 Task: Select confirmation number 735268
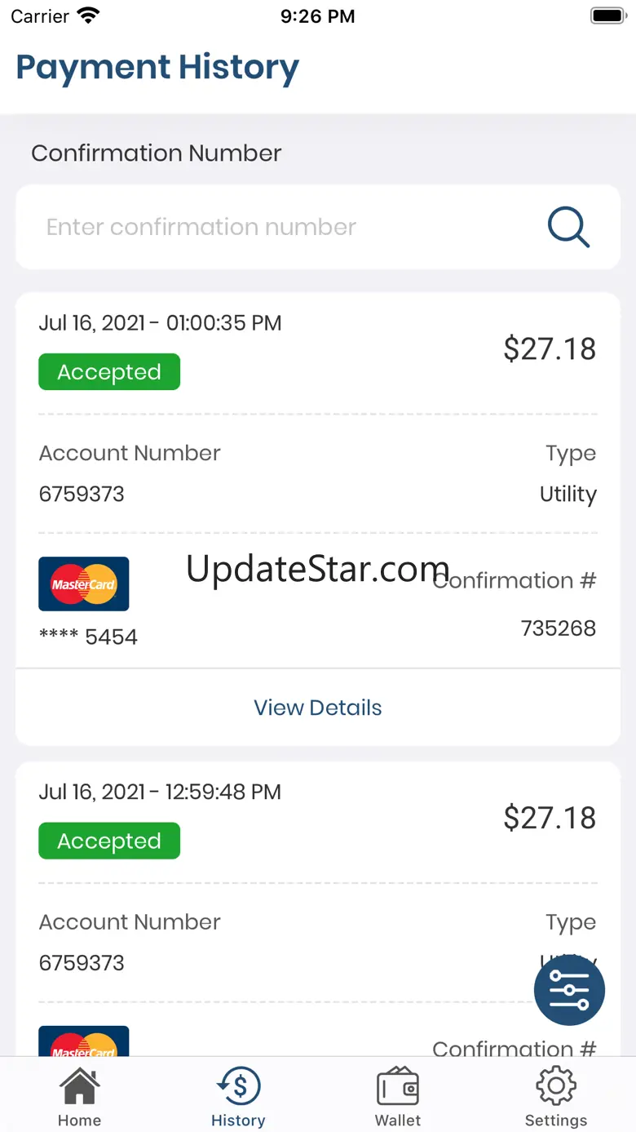pyautogui.click(x=559, y=628)
